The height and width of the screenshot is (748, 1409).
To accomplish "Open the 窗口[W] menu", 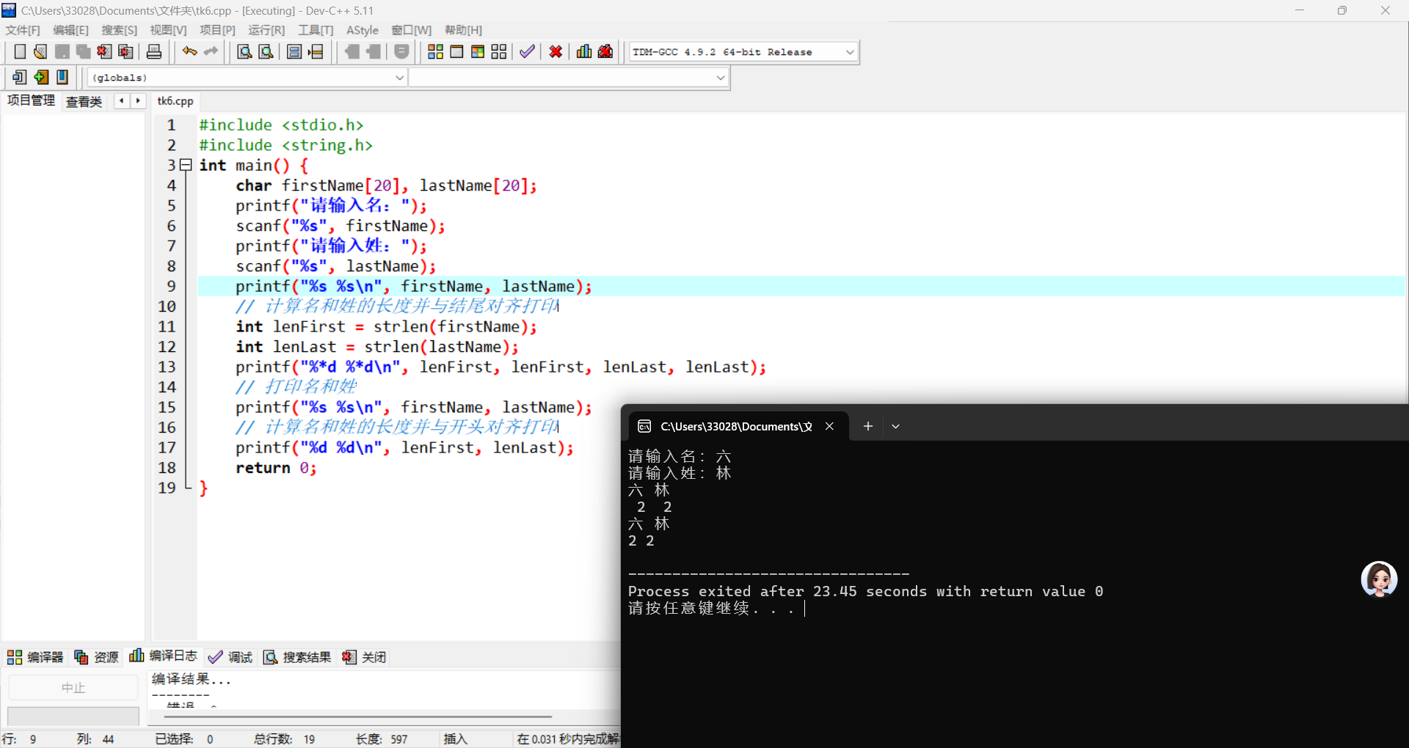I will point(411,30).
